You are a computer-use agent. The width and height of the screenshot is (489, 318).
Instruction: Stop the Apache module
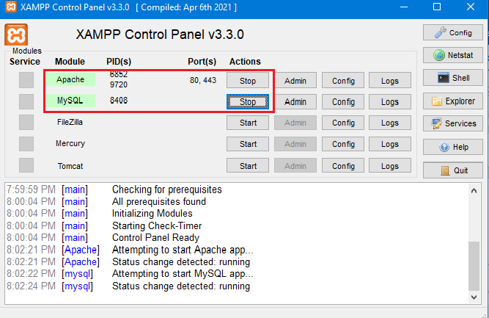(x=248, y=80)
